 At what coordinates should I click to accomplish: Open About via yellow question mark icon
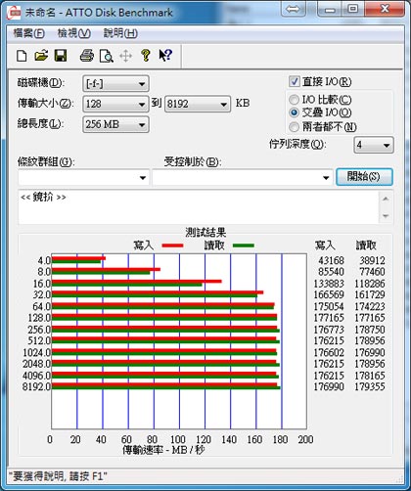click(x=146, y=56)
